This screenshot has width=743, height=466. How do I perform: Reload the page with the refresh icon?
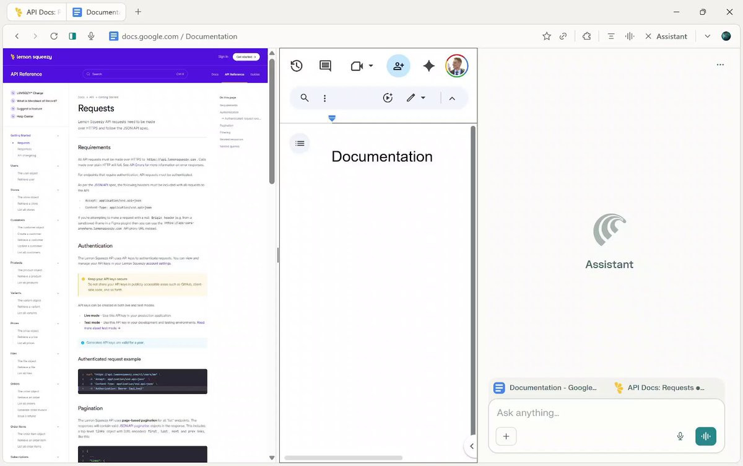point(54,37)
